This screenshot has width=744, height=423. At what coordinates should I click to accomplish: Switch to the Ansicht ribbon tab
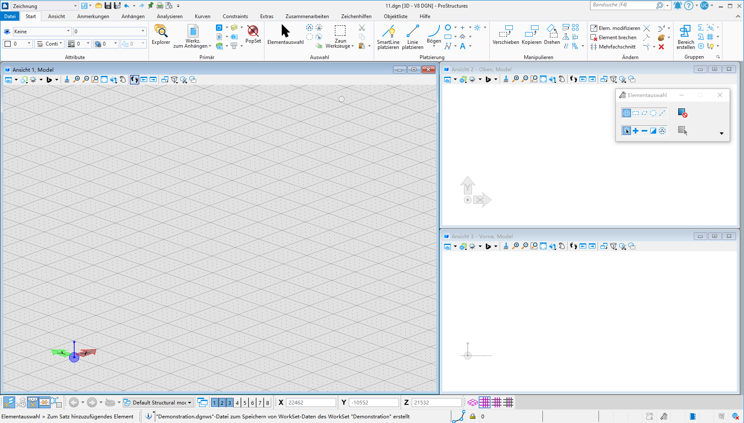[57, 16]
